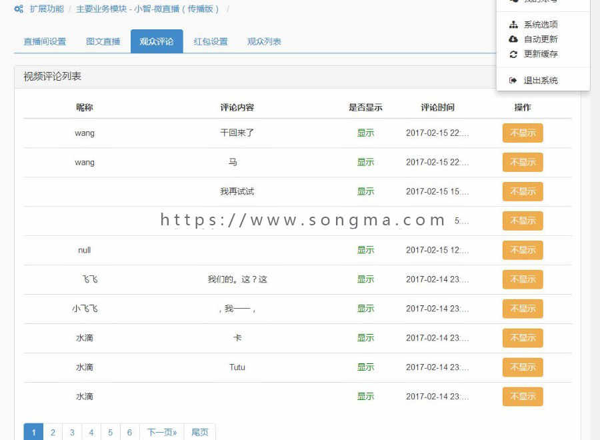This screenshot has width=600, height=440.
Task: Click nickname wang in the 干回来了 row
Action: click(x=85, y=133)
